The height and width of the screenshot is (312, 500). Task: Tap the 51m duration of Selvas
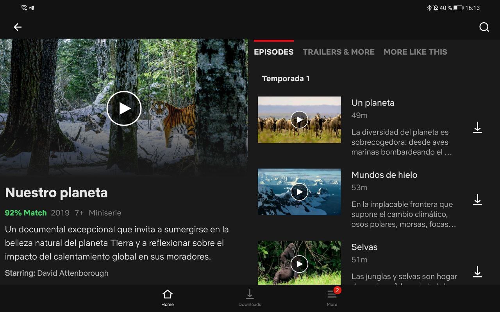pos(359,260)
